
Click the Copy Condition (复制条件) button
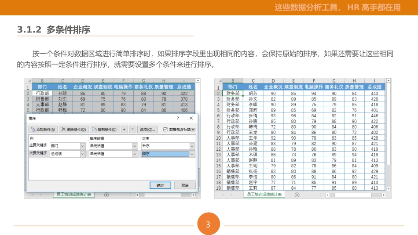click(x=104, y=130)
